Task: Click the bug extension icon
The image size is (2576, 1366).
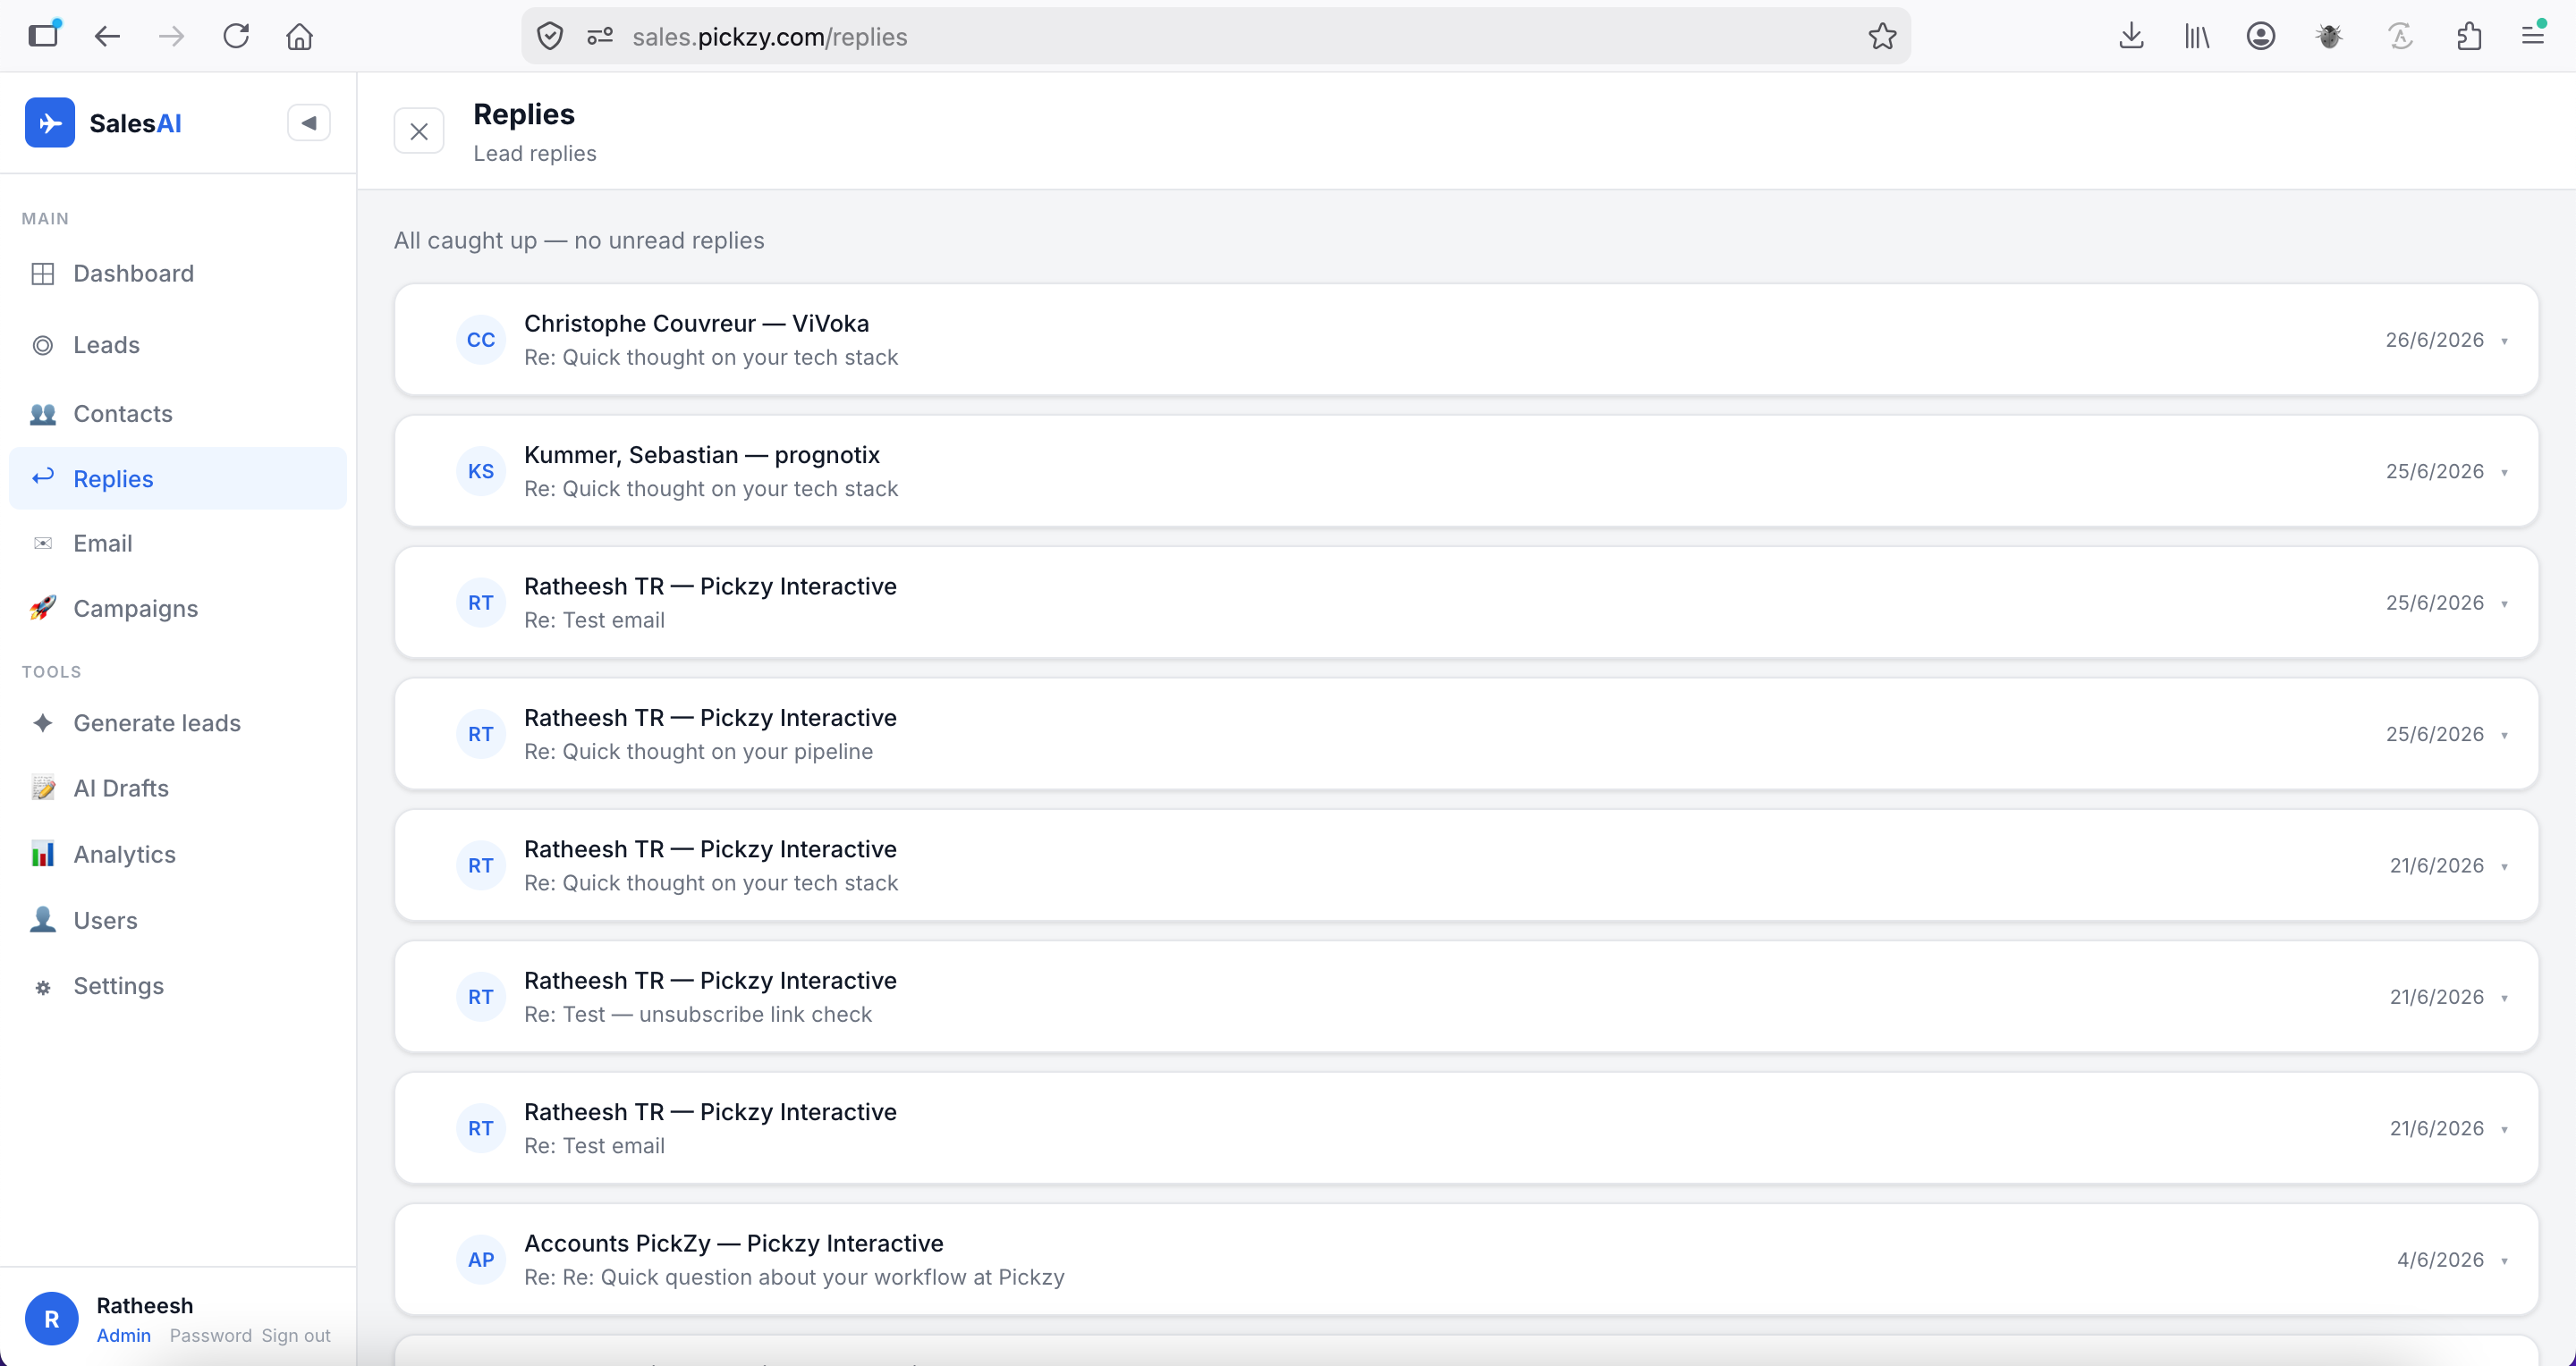Action: point(2329,37)
